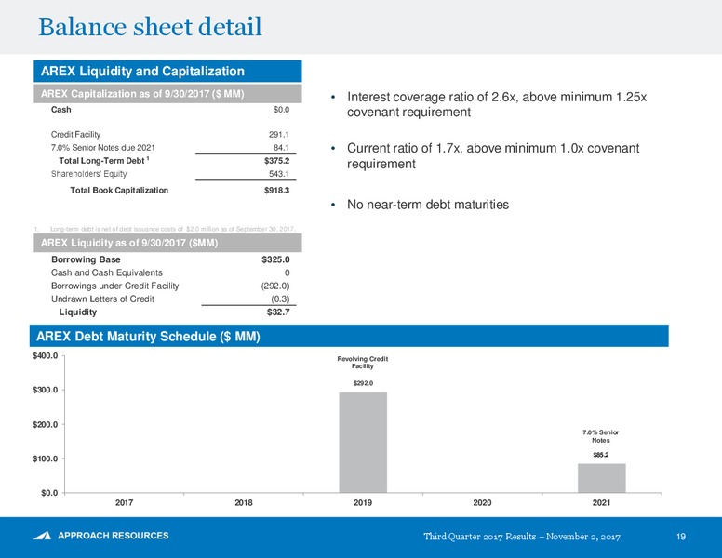The image size is (722, 558).
Task: Select 'Borrowings under Credit Facility' label
Action: point(114,286)
